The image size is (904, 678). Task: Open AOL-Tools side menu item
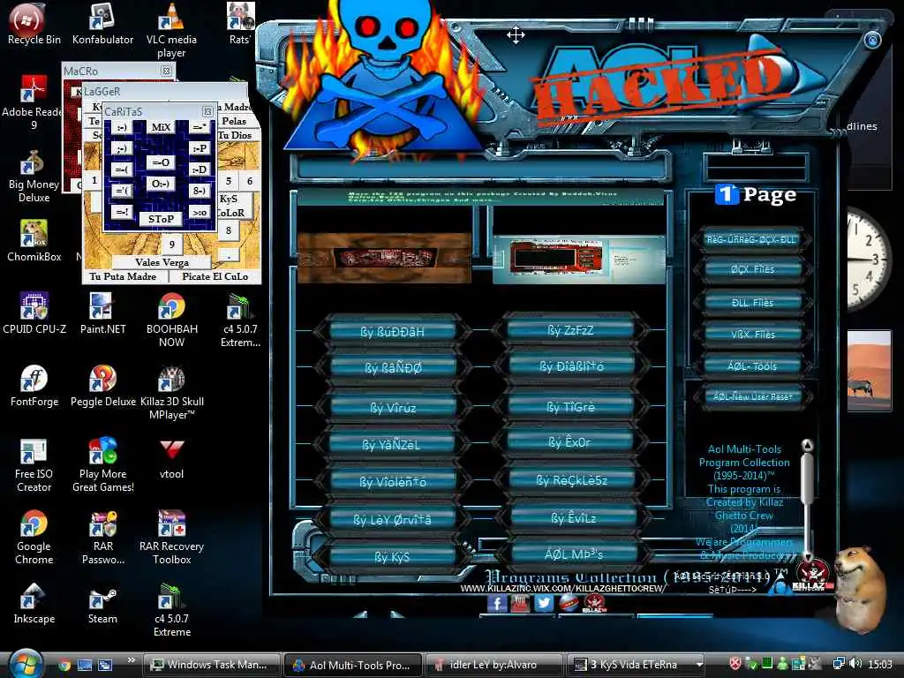[752, 365]
